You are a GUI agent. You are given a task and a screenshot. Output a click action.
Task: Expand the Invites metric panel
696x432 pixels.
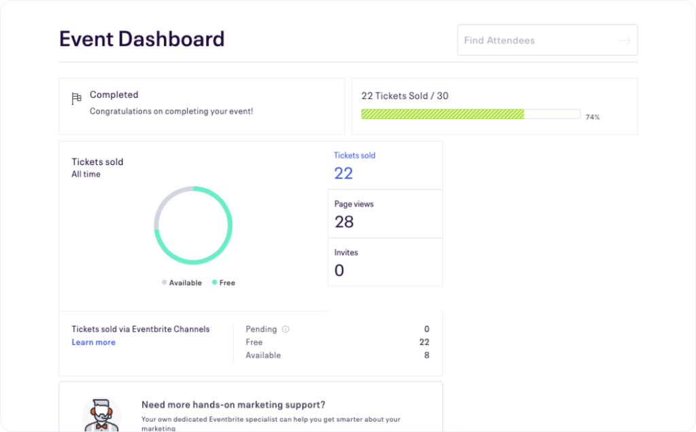(x=385, y=262)
